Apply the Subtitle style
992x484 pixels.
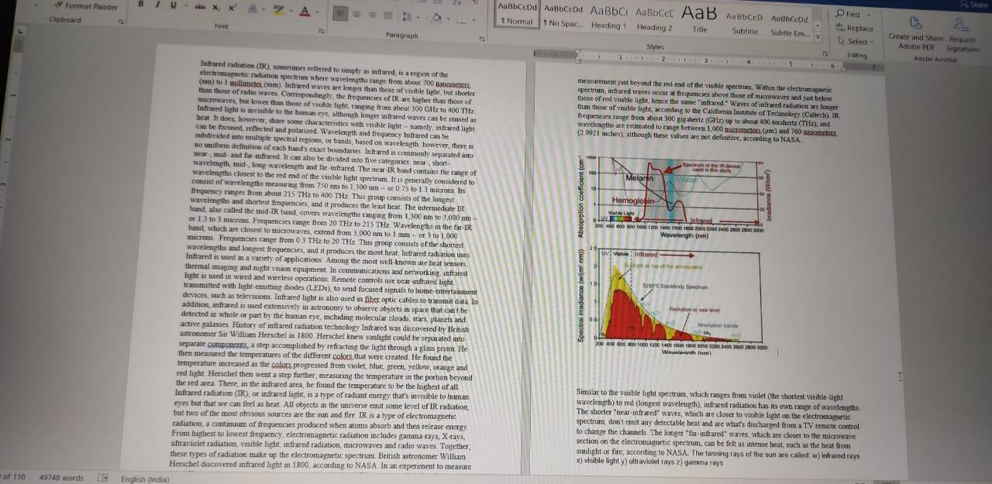(745, 23)
